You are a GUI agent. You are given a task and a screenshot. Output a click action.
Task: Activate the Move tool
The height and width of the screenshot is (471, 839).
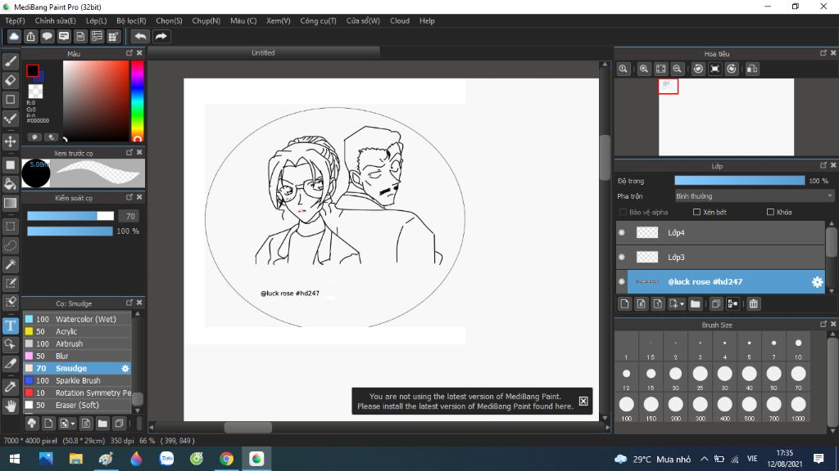(x=11, y=141)
